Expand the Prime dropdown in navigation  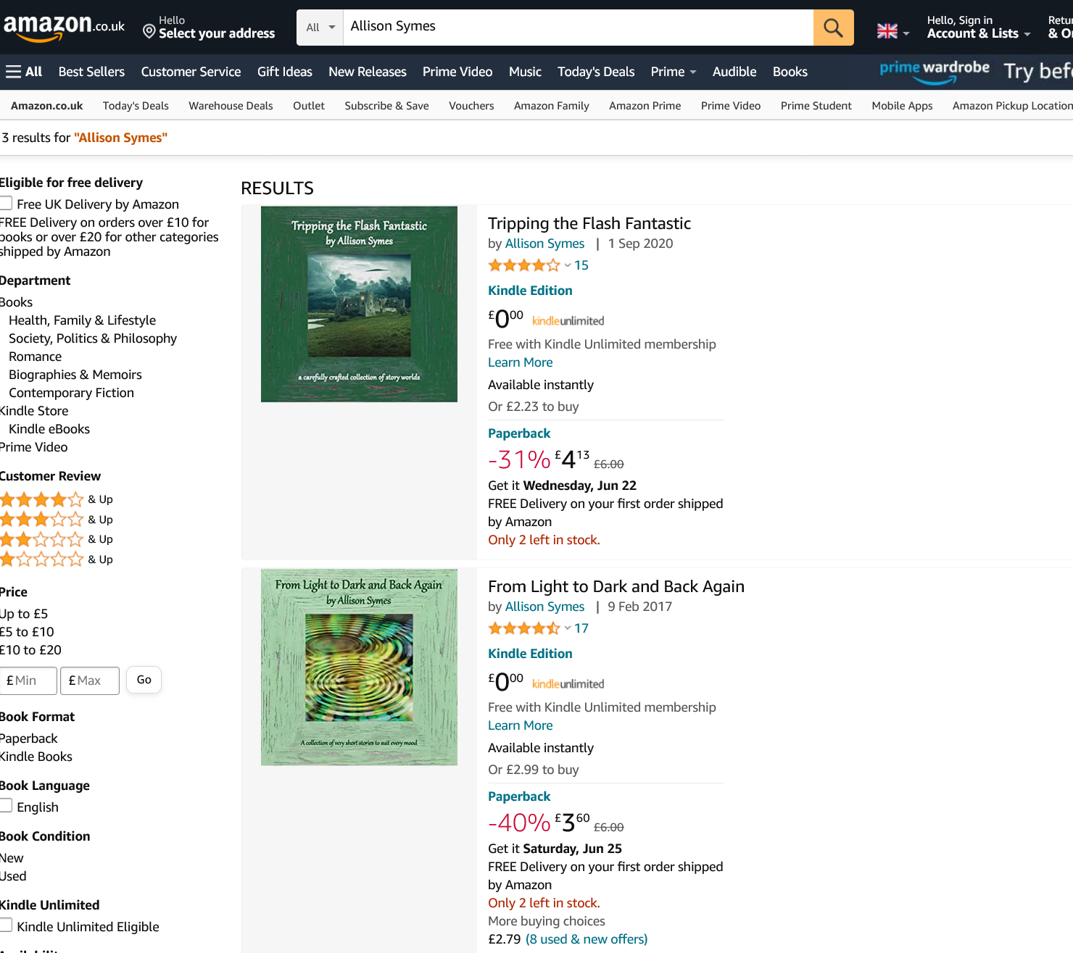pyautogui.click(x=673, y=72)
